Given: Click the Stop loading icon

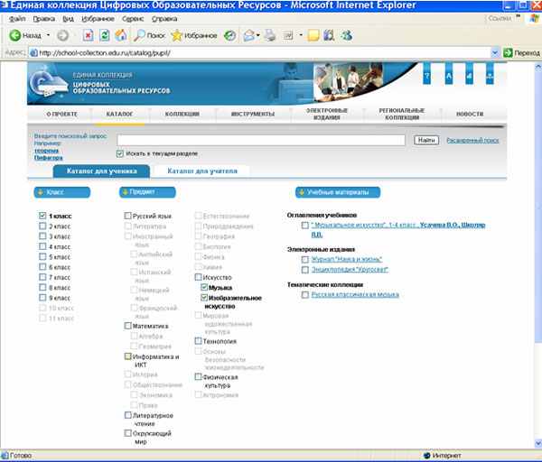Looking at the screenshot, I should [88, 36].
